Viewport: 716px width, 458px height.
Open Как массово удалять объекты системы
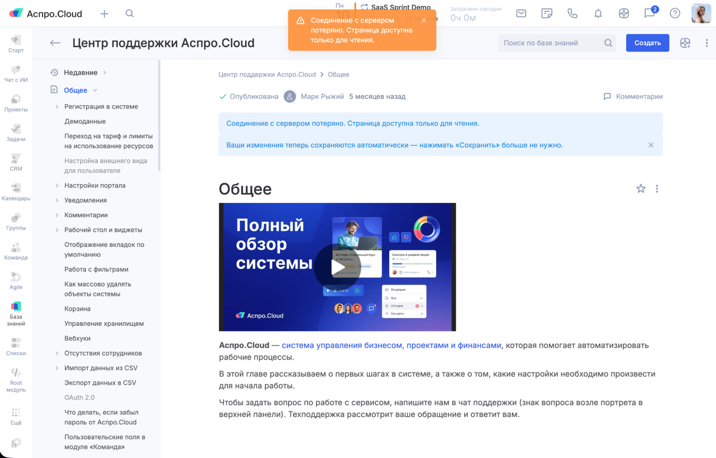pos(98,289)
